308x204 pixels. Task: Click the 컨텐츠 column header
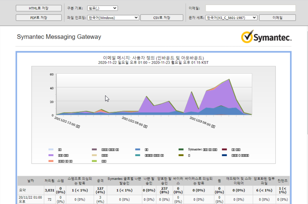pos(283,181)
